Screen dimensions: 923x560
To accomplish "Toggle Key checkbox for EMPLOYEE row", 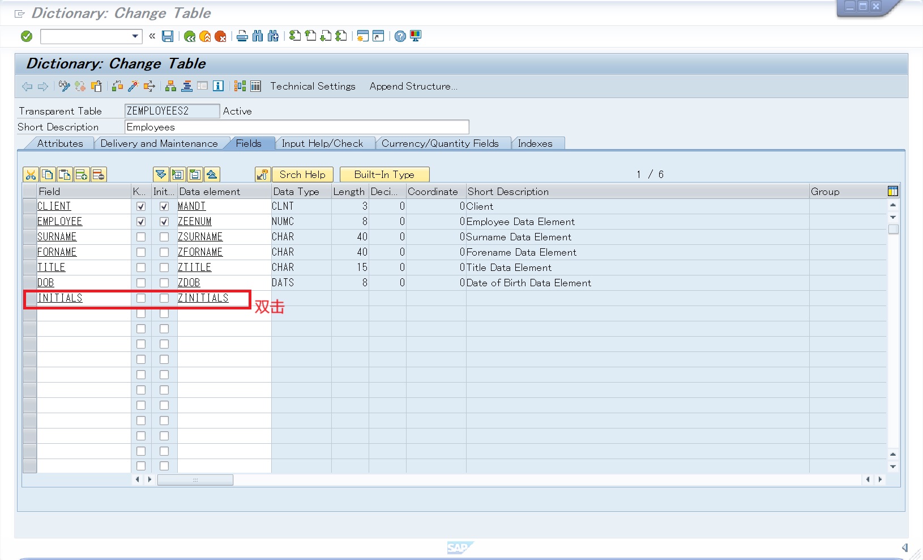I will (141, 222).
